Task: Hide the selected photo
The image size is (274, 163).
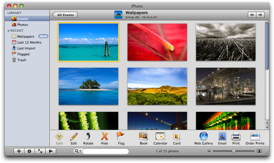Action: 104,137
